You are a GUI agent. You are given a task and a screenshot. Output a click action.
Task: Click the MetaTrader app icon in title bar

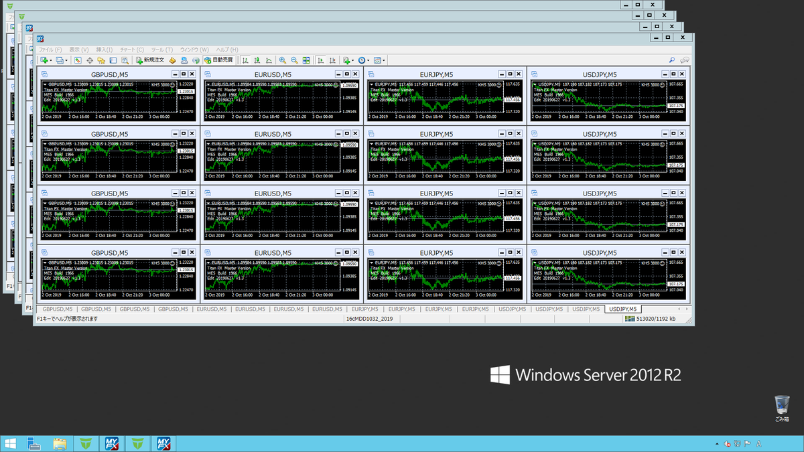click(41, 39)
